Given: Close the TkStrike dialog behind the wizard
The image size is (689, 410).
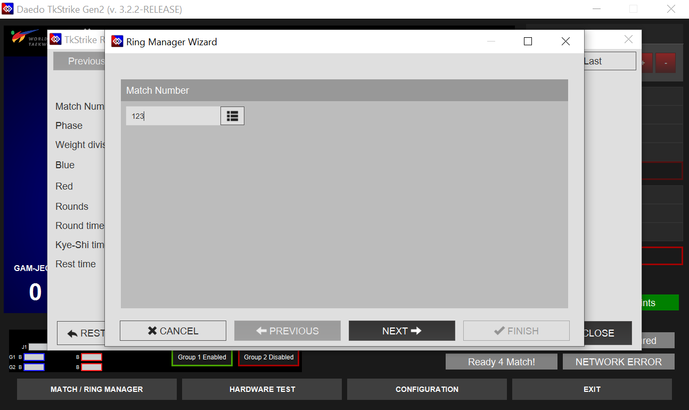Looking at the screenshot, I should tap(628, 39).
